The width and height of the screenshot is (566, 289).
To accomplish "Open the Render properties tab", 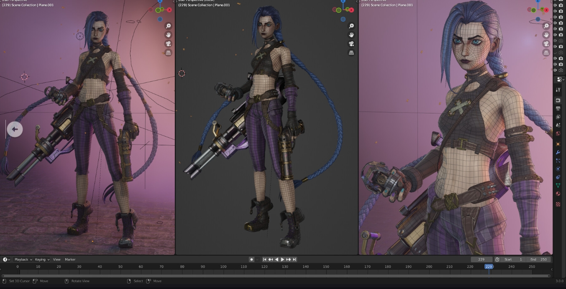I will pos(558,100).
